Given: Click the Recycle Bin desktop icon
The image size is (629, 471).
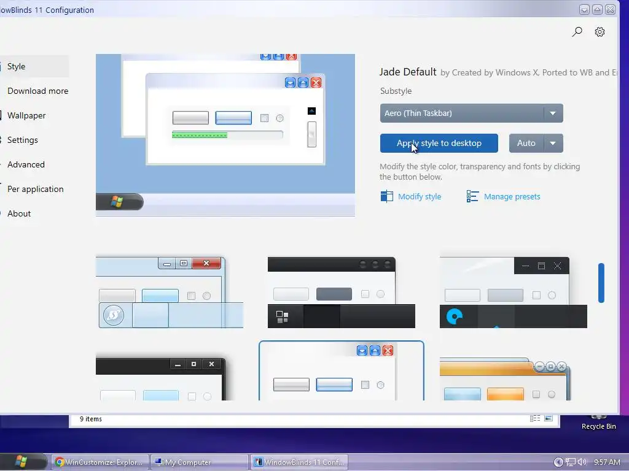Looking at the screenshot, I should coord(598,422).
